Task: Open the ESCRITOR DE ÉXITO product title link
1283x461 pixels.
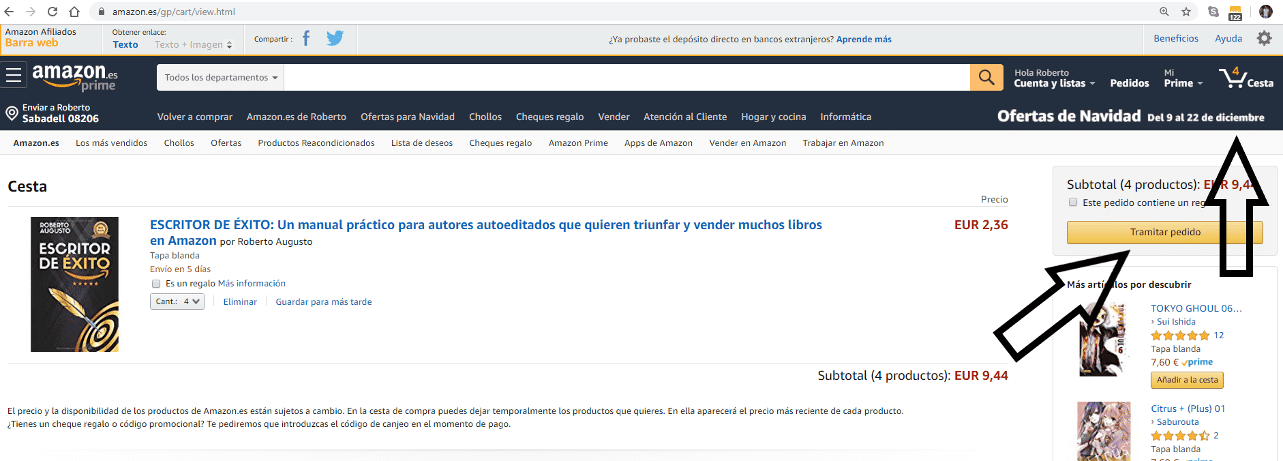Action: click(x=486, y=233)
